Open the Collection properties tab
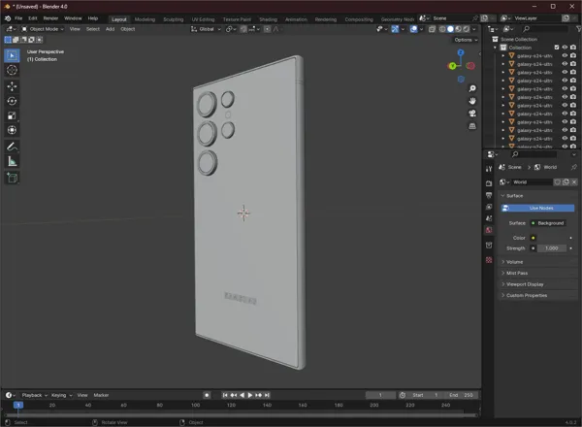 489,246
